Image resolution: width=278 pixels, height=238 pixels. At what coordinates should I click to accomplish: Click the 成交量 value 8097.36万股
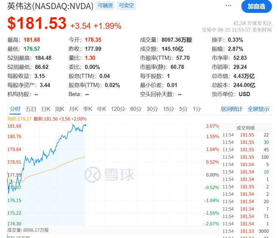177,40
